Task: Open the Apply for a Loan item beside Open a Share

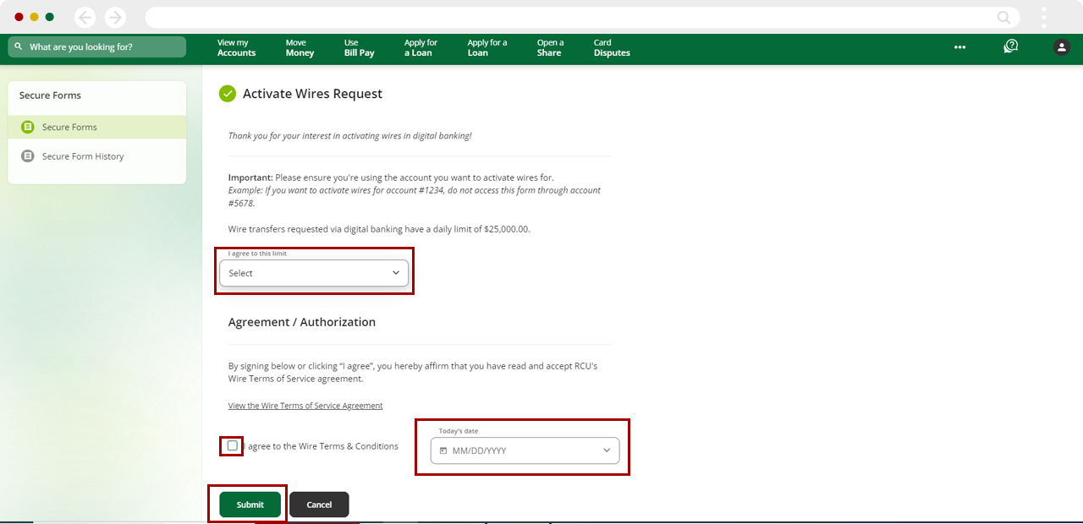Action: tap(487, 47)
